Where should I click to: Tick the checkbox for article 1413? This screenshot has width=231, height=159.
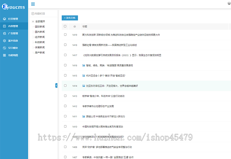[65, 96]
